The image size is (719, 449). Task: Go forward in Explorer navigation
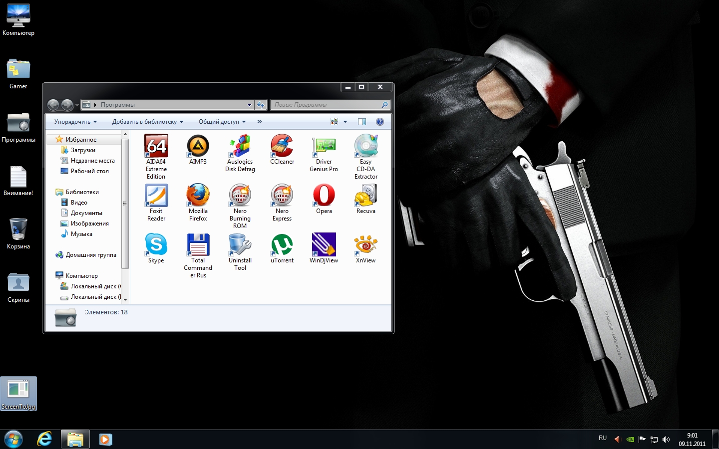(67, 105)
